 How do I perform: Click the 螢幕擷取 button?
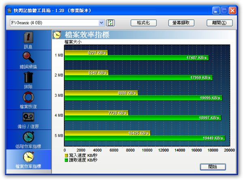coord(181,23)
